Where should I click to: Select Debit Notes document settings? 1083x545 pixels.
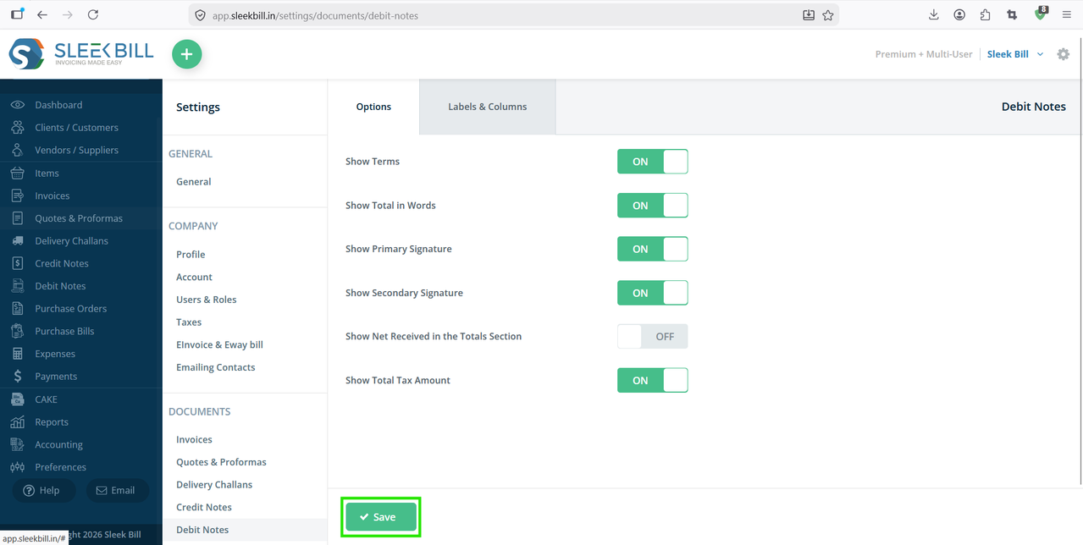tap(202, 530)
